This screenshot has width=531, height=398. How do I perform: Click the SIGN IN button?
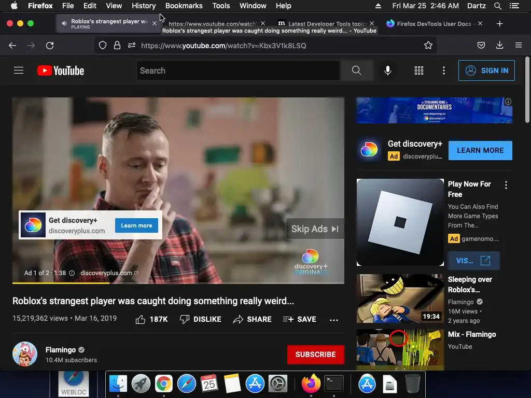[486, 70]
